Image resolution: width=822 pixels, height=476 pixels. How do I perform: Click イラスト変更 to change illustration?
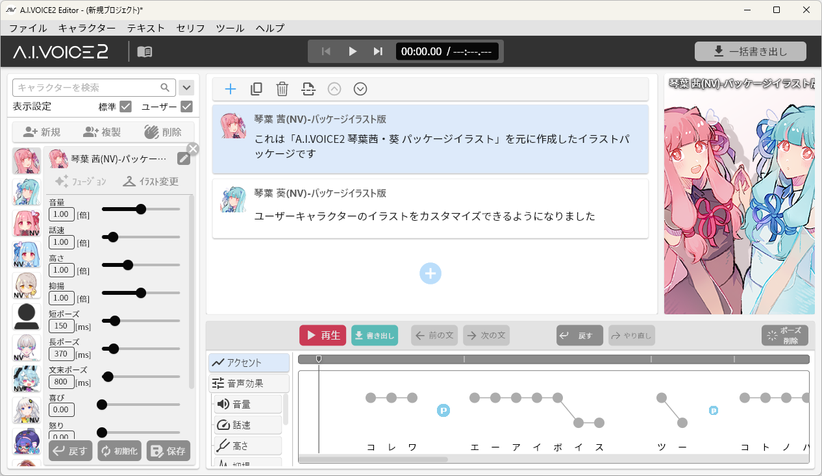click(x=151, y=181)
